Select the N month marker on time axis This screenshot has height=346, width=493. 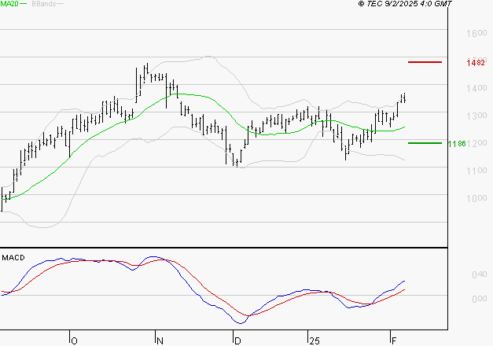point(160,339)
